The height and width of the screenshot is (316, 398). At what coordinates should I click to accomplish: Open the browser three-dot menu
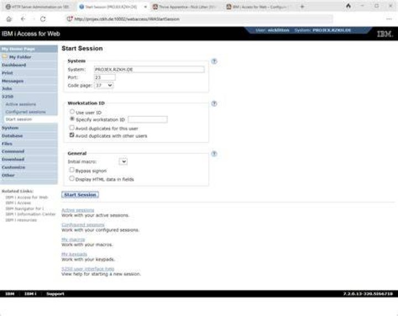[389, 19]
